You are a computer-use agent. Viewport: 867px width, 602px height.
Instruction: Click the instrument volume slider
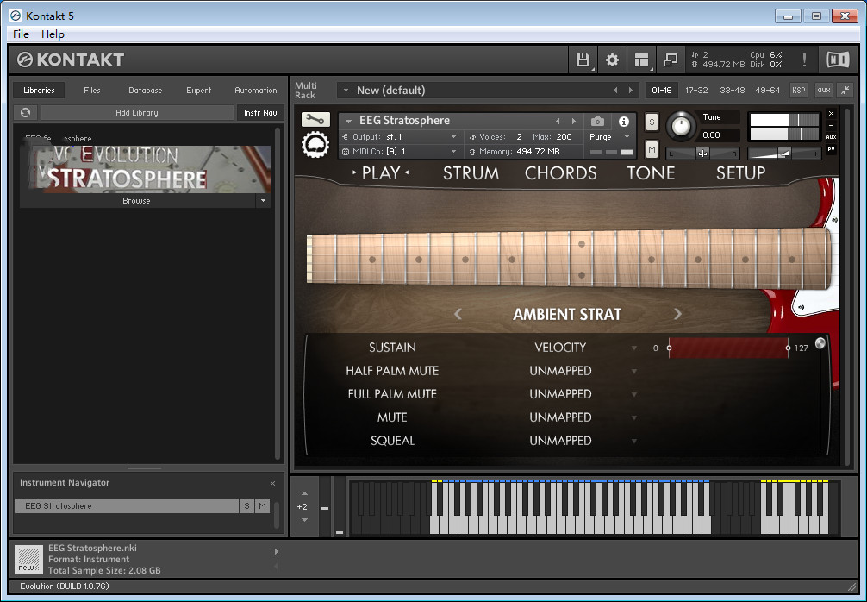tap(784, 154)
